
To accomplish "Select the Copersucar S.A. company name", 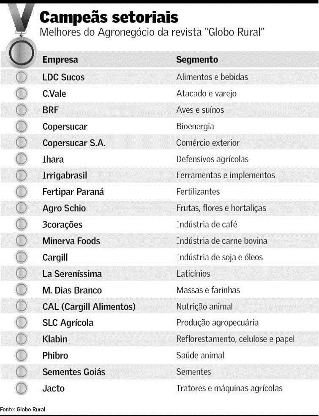I will 74,143.
